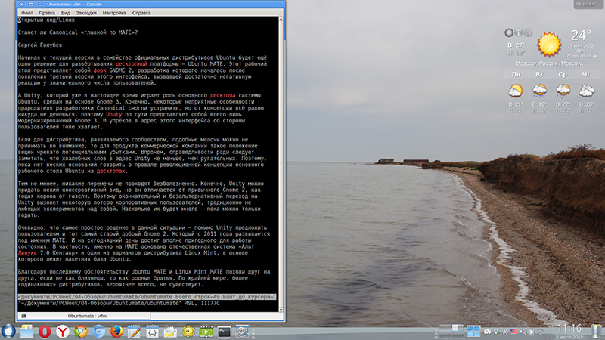The image size is (605, 340).
Task: Switch to the highlighted virtual desktop in pager
Action: [458, 329]
